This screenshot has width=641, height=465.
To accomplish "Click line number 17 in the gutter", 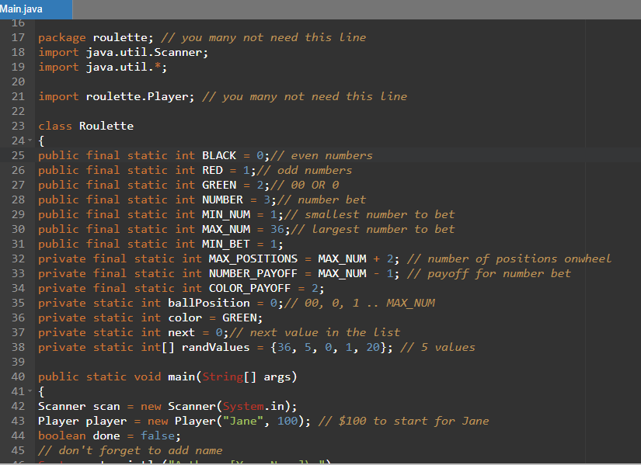I will click(18, 37).
